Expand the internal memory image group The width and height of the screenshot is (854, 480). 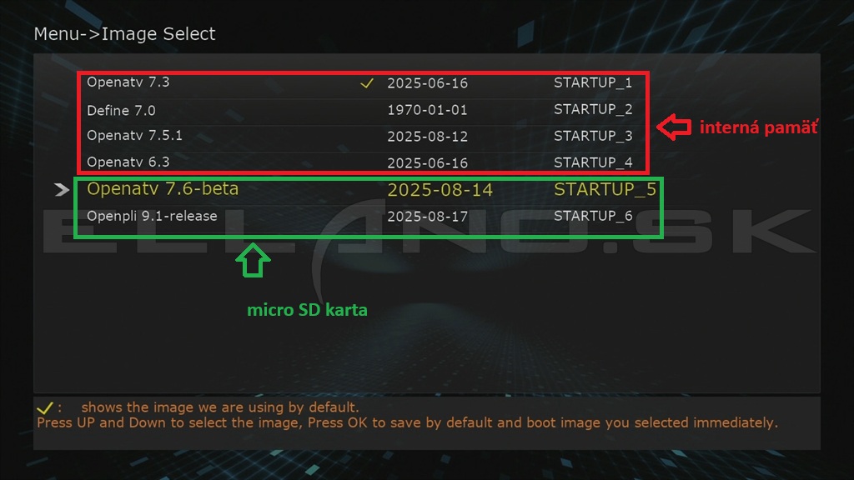point(363,122)
